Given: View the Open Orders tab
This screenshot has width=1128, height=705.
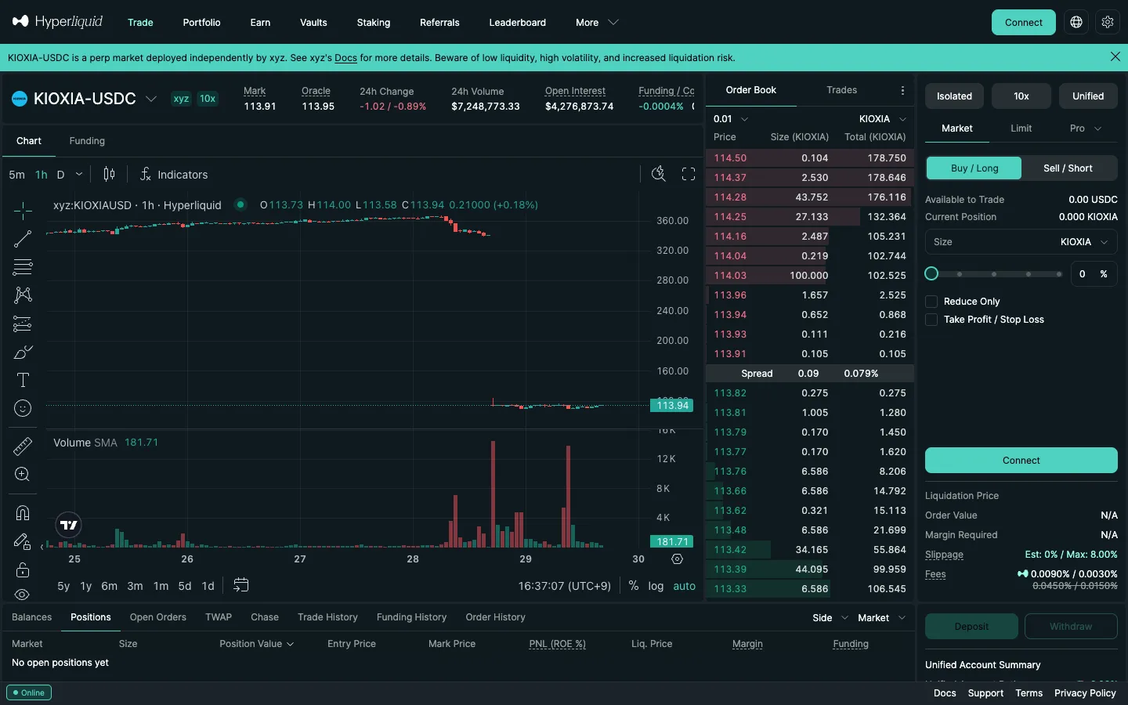Looking at the screenshot, I should 158,617.
